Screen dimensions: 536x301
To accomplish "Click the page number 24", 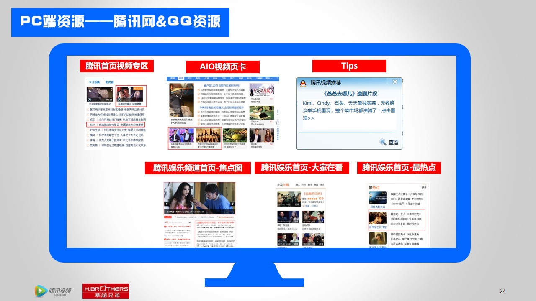I will pos(503,291).
